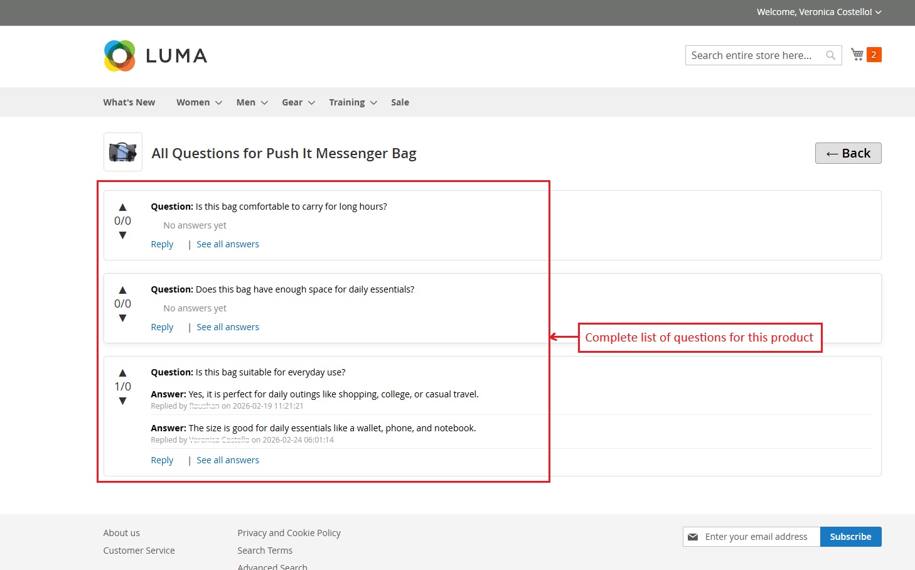The image size is (915, 570).
Task: Expand the Gear menu dropdown
Action: (x=298, y=102)
